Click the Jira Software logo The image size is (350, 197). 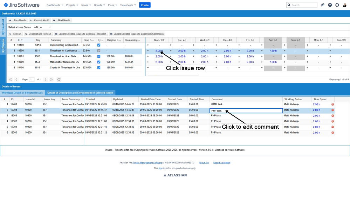pyautogui.click(x=21, y=5)
